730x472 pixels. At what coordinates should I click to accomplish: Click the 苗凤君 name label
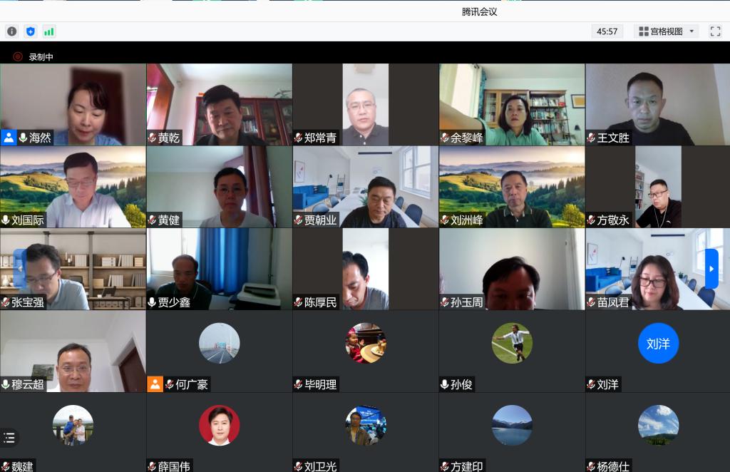coord(613,302)
